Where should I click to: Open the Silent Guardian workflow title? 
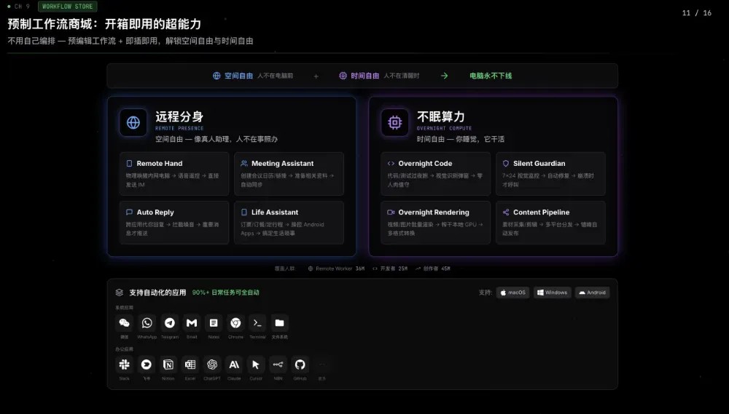(539, 164)
